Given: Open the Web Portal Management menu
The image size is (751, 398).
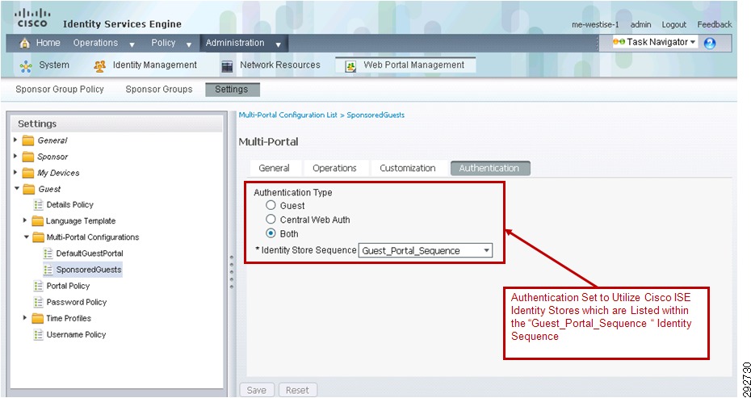Looking at the screenshot, I should [405, 65].
